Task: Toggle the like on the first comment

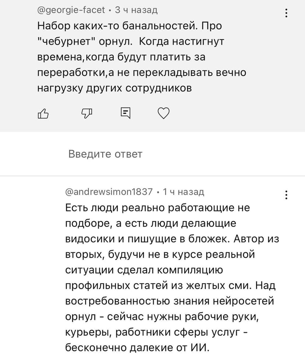Action: pos(43,113)
